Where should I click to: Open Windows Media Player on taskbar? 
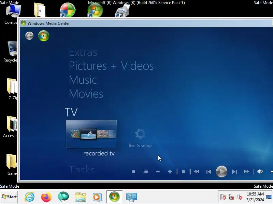pos(97,197)
